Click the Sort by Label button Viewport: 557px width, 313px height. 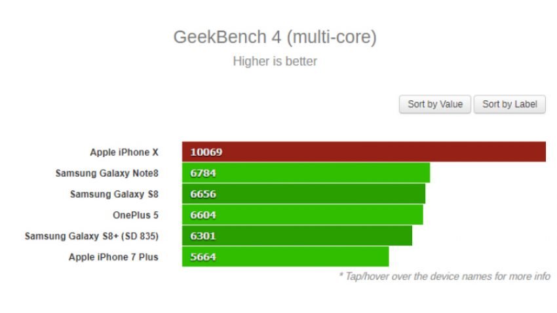[x=509, y=104]
